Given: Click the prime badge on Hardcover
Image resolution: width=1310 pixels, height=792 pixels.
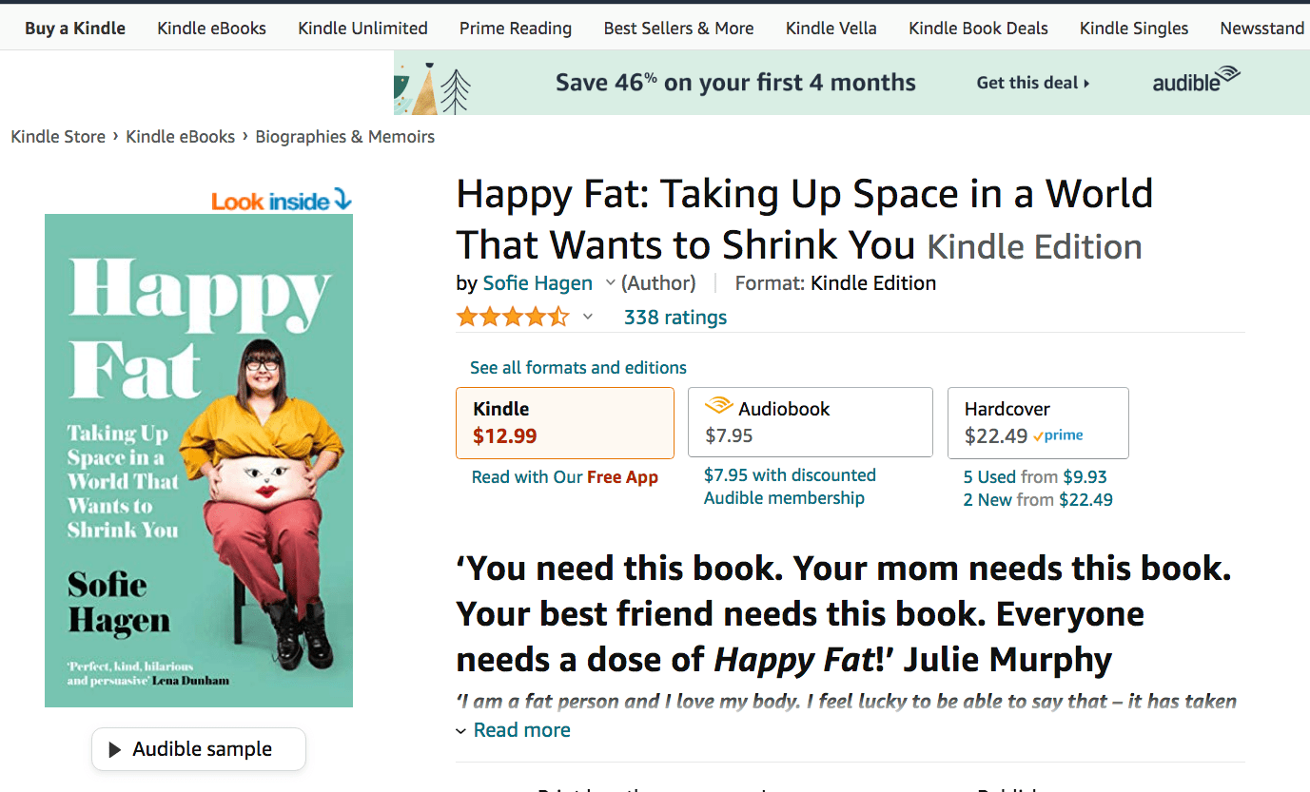Looking at the screenshot, I should [1059, 435].
